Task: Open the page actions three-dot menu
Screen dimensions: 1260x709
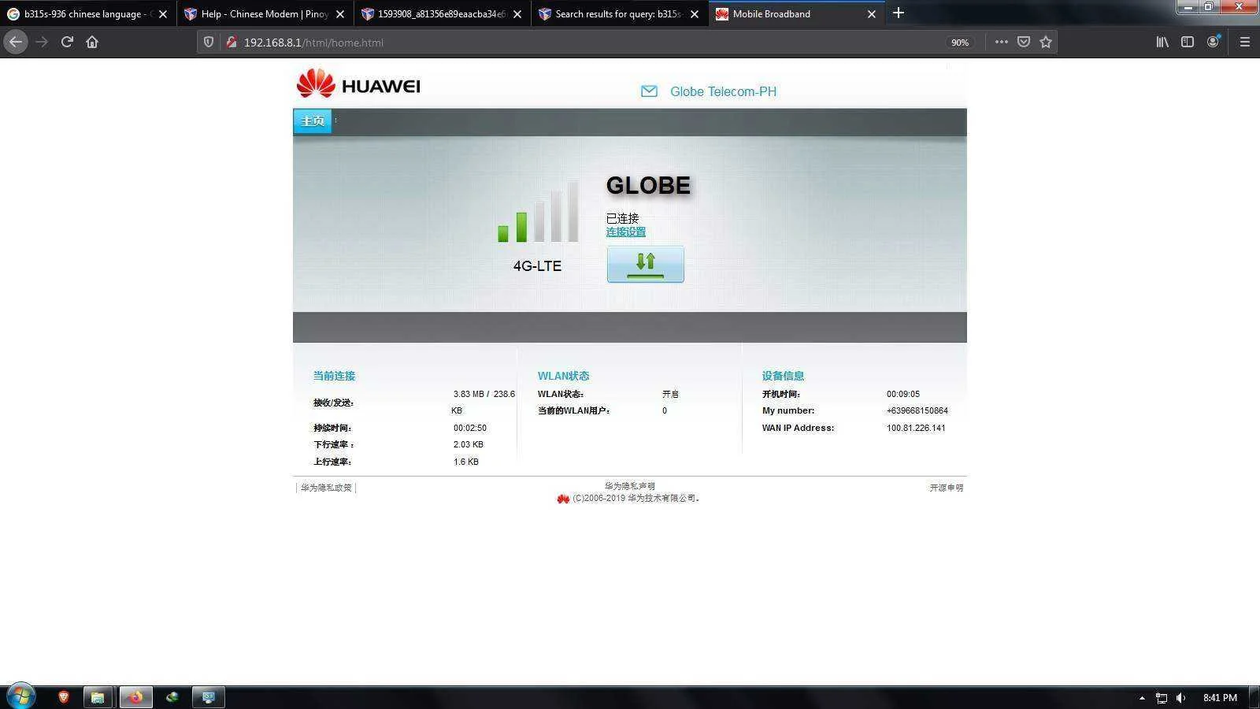Action: [1001, 42]
